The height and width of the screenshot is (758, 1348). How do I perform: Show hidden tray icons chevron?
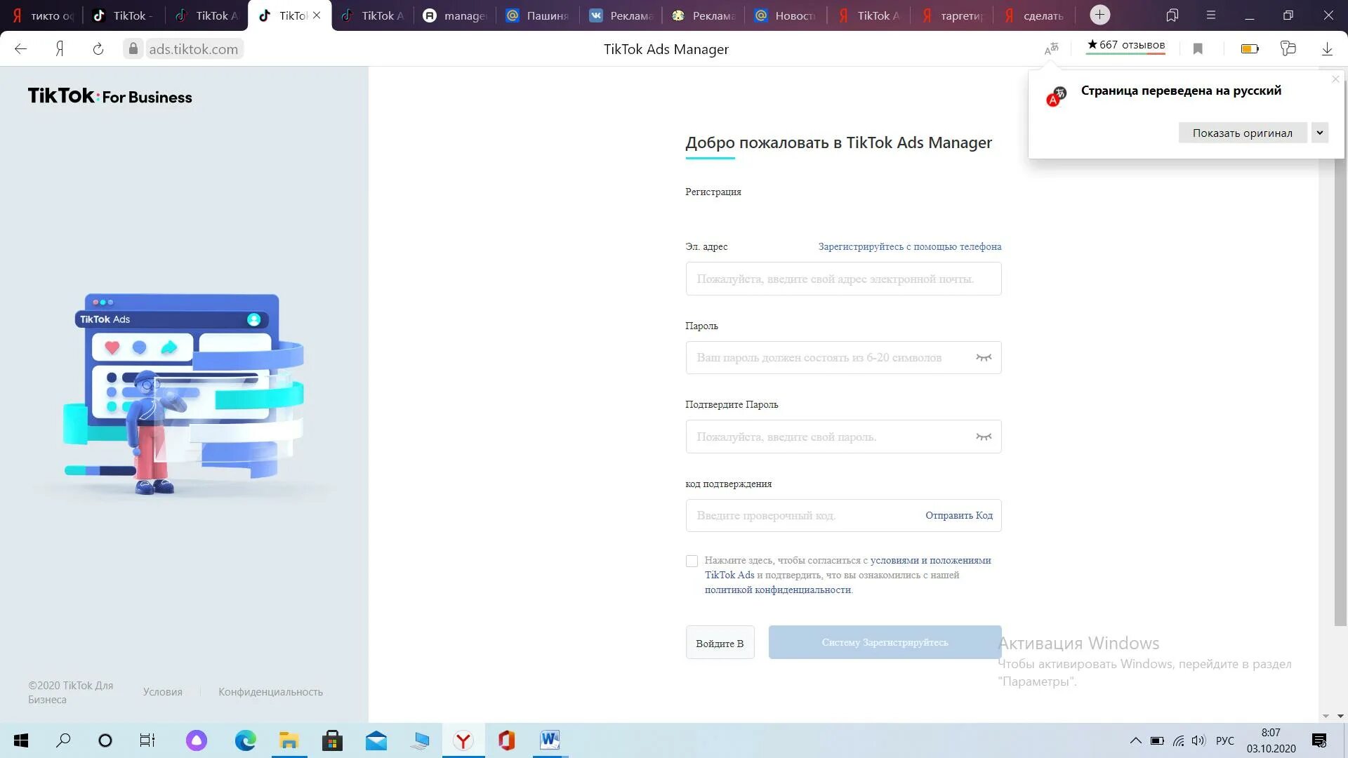tap(1135, 740)
